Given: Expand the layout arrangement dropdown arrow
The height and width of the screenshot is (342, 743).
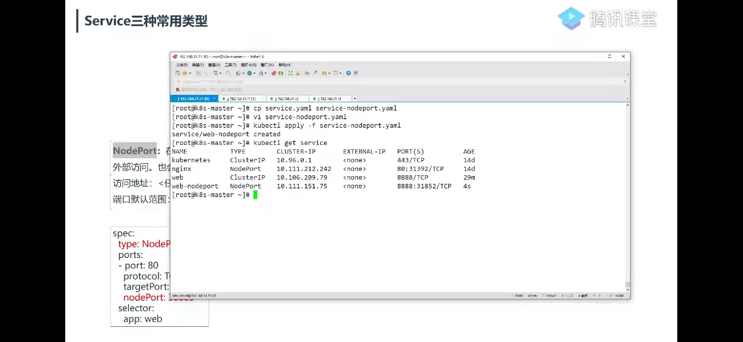Looking at the screenshot, I should (341, 73).
